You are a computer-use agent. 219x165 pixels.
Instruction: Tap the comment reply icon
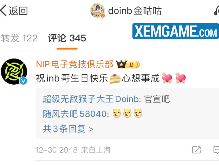pyautogui.click(x=216, y=150)
